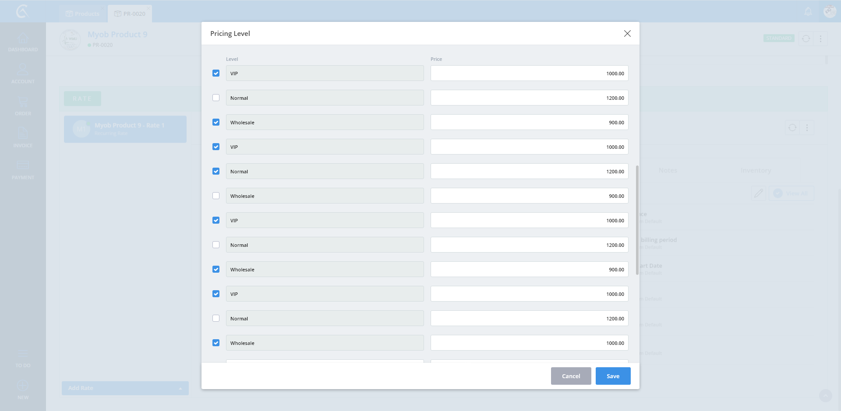841x411 pixels.
Task: Switch to the Inventory tab
Action: [x=756, y=170]
